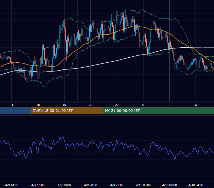Click the hour label 20 on price chart axis
Screen dimensions: 214x188
click(x=91, y=105)
